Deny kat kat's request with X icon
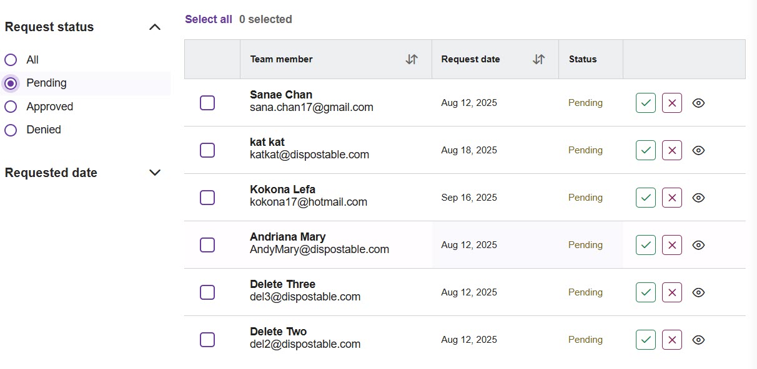The height and width of the screenshot is (369, 757). coord(672,150)
